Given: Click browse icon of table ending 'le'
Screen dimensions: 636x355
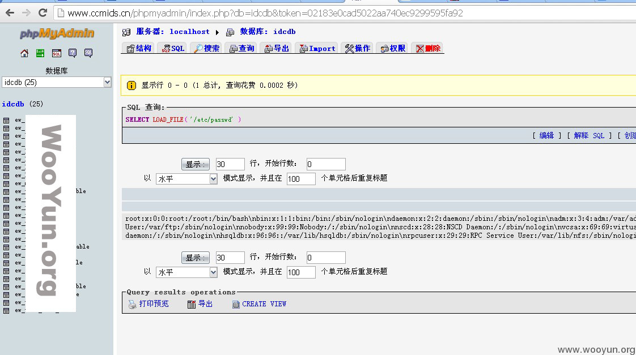Looking at the screenshot, I should 6,263.
